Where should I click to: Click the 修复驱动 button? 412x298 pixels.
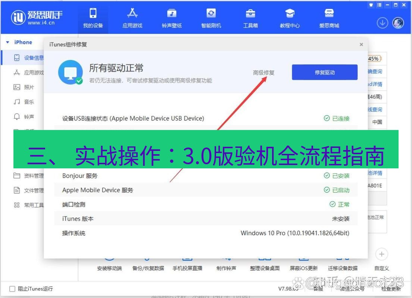325,72
